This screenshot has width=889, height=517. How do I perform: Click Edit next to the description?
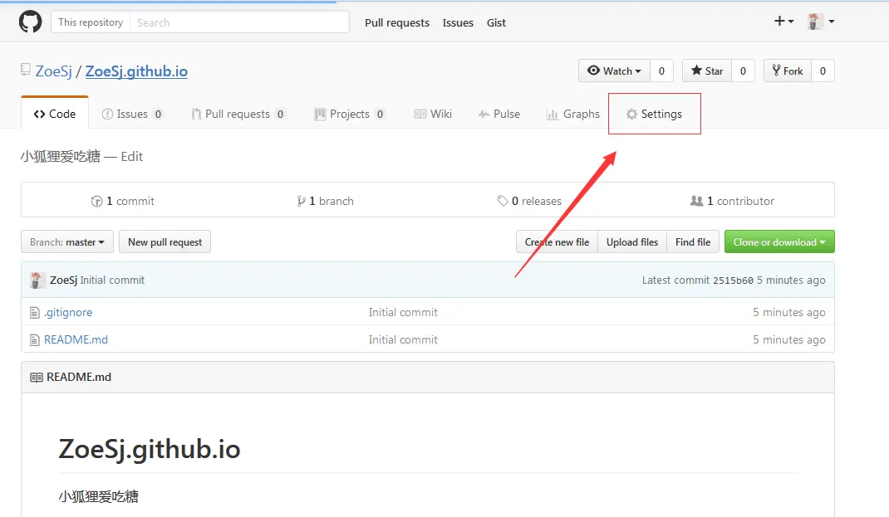(x=131, y=157)
